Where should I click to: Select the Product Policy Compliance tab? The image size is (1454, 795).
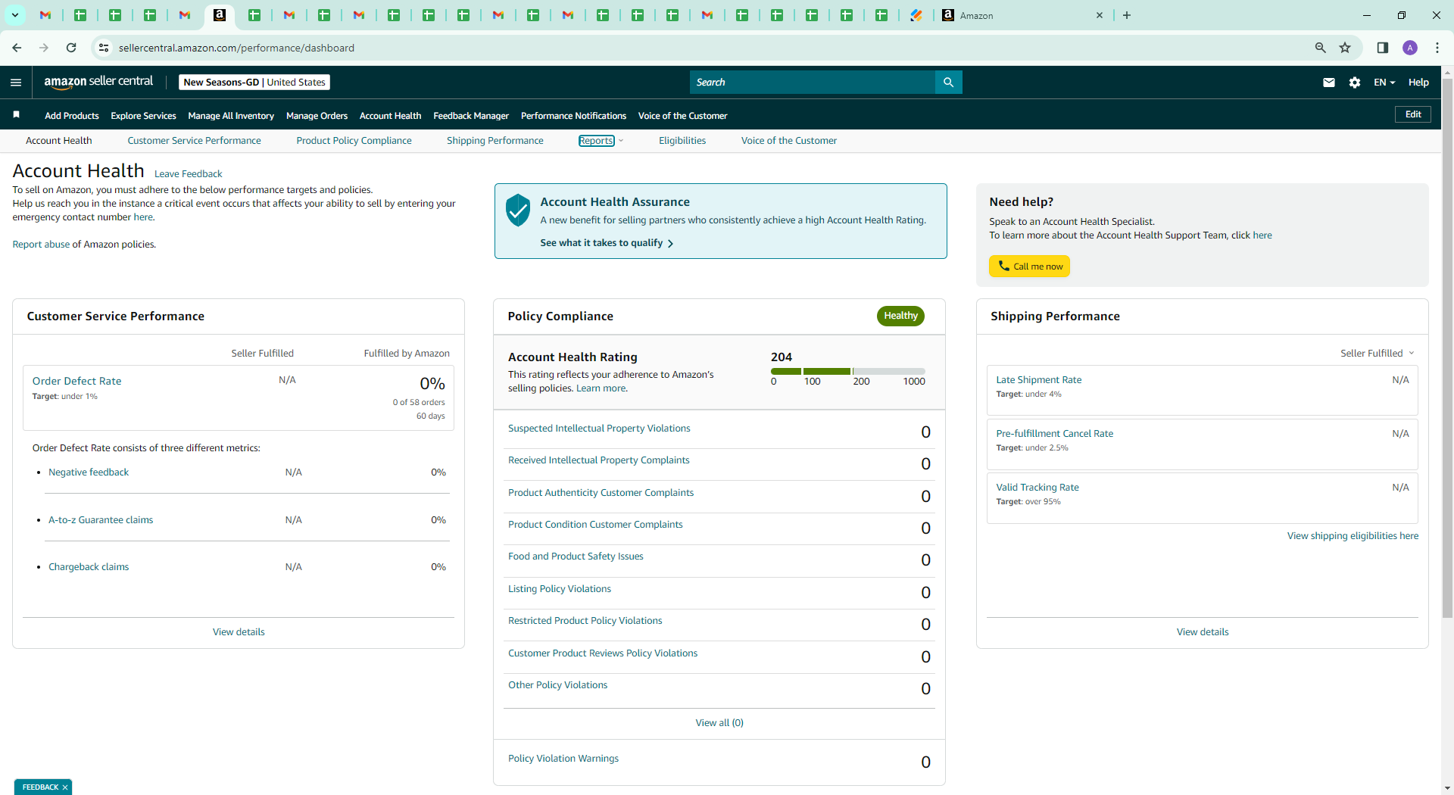354,141
